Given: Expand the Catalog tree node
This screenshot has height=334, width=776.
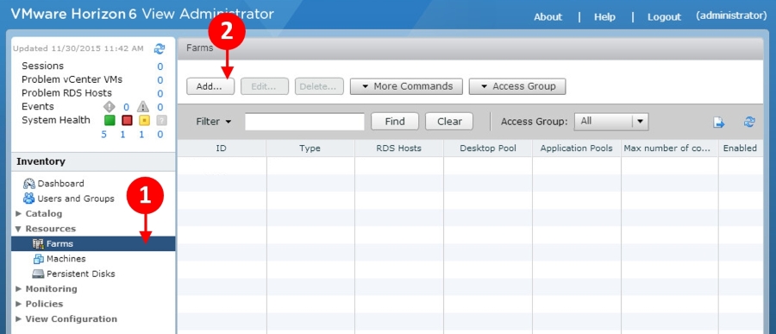Looking at the screenshot, I should click(19, 213).
